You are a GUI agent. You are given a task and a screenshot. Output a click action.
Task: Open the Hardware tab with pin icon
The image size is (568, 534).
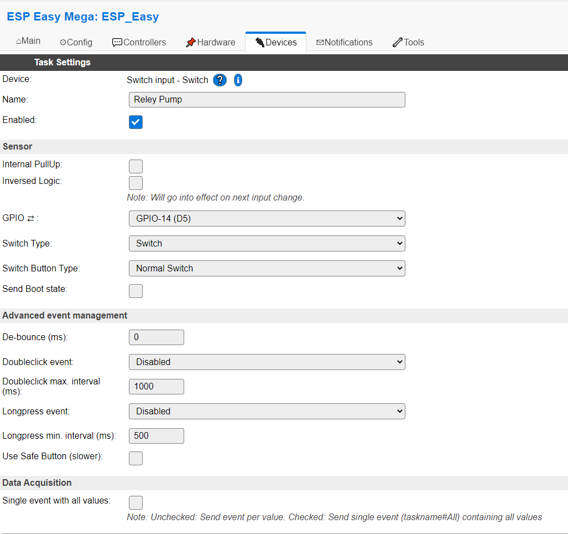[x=211, y=43]
